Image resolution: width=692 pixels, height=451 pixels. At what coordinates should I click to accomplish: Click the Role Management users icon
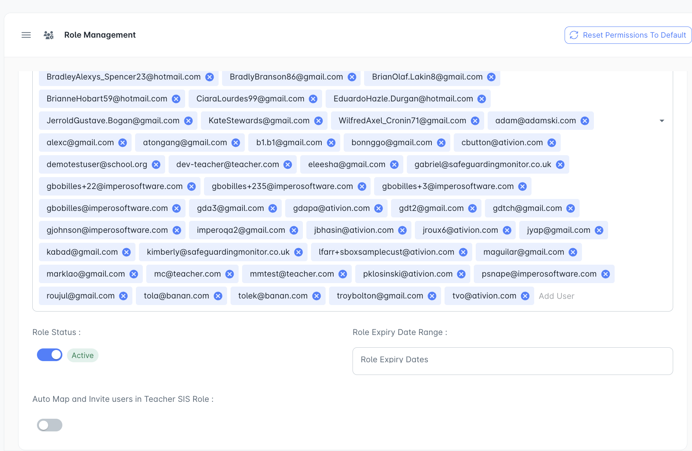pos(48,35)
